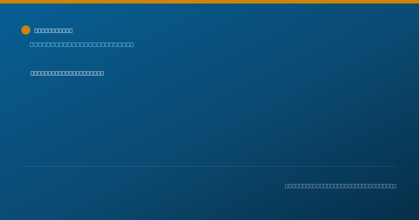
Task: Click the white body text line below subtitle
Action: [x=67, y=73]
